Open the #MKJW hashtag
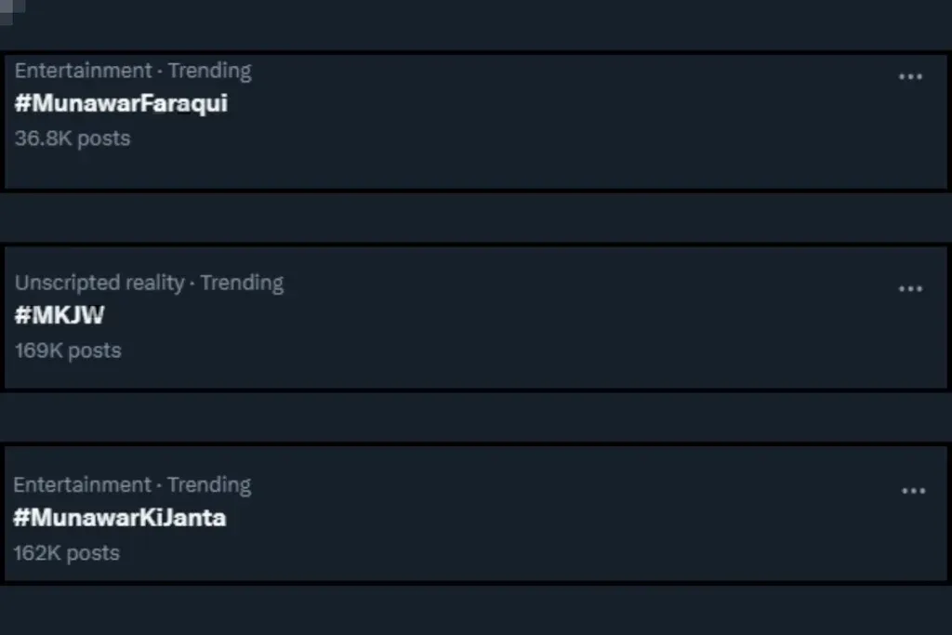 [59, 315]
